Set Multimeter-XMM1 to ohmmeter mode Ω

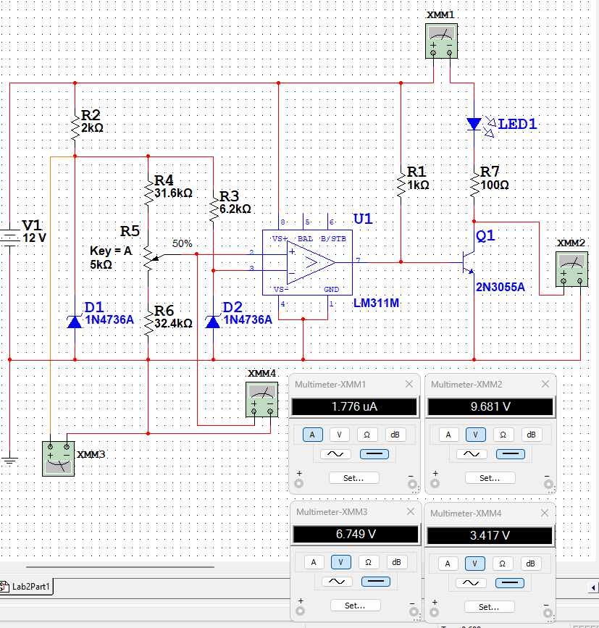point(366,435)
